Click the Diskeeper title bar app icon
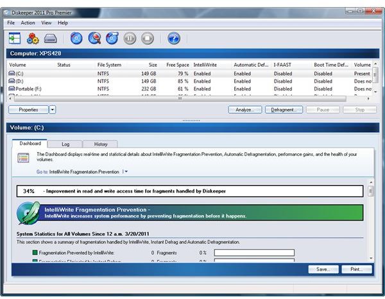This screenshot has height=299, width=385. (7, 13)
